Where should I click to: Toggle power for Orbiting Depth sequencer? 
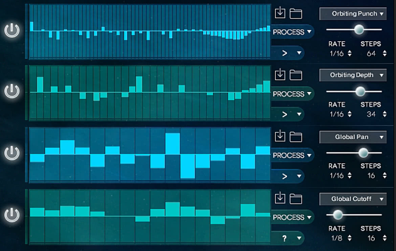[x=12, y=91]
